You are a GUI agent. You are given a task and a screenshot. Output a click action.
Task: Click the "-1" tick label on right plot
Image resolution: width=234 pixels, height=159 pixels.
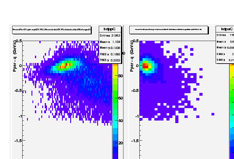point(137,116)
